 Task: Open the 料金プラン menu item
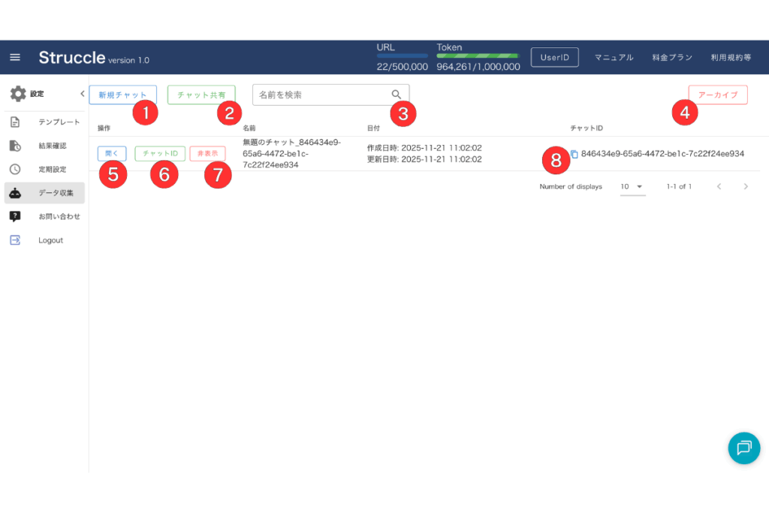(672, 58)
